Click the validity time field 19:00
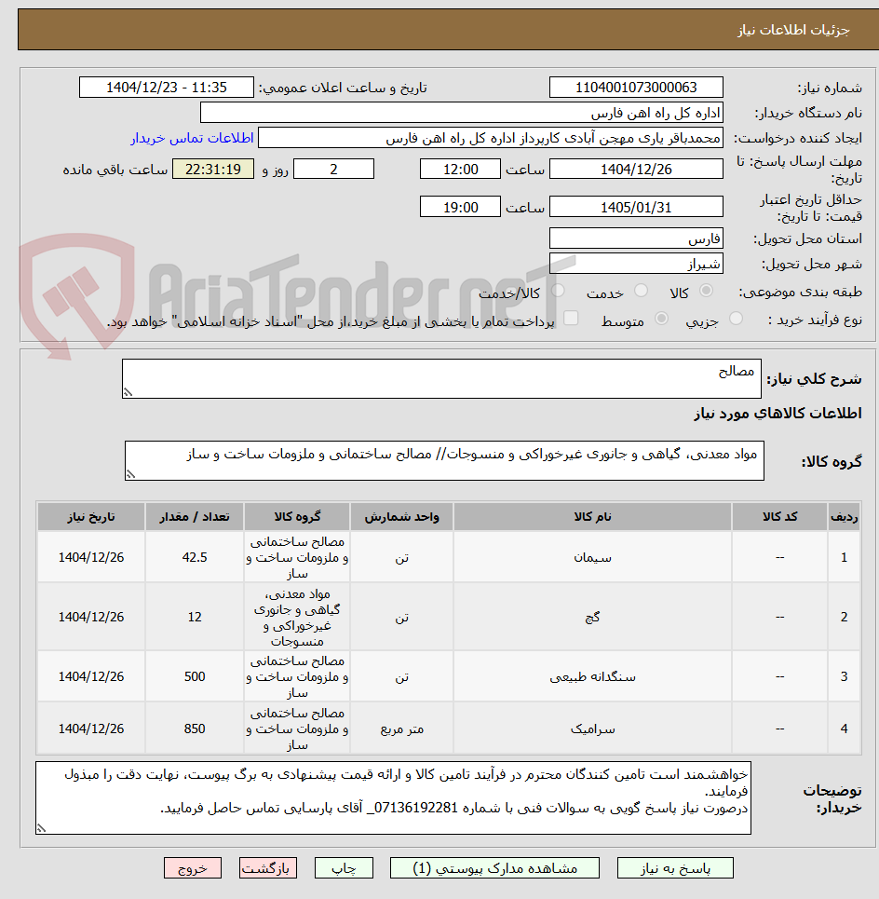This screenshot has height=899, width=879. 460,207
